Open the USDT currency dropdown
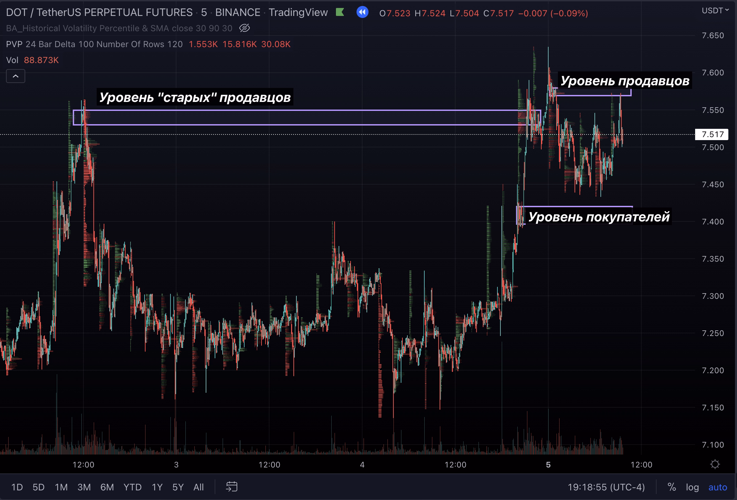This screenshot has width=737, height=500. pyautogui.click(x=715, y=11)
